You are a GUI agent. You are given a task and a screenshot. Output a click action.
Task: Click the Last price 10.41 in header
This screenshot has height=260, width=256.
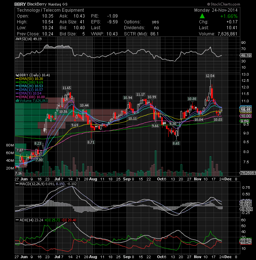(x=232, y=28)
